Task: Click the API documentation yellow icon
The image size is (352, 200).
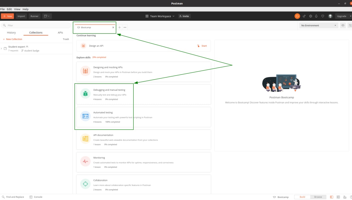Action: coord(86,139)
